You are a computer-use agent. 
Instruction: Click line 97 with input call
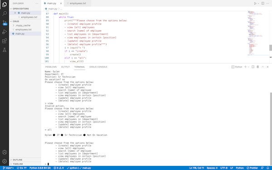(75, 48)
